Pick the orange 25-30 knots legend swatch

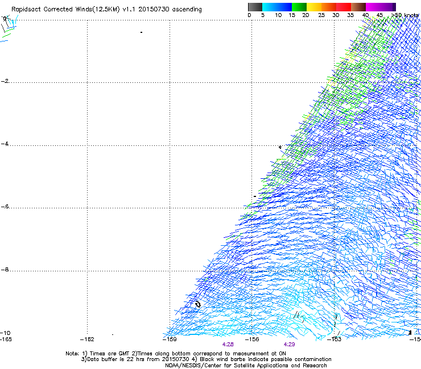pos(329,7)
